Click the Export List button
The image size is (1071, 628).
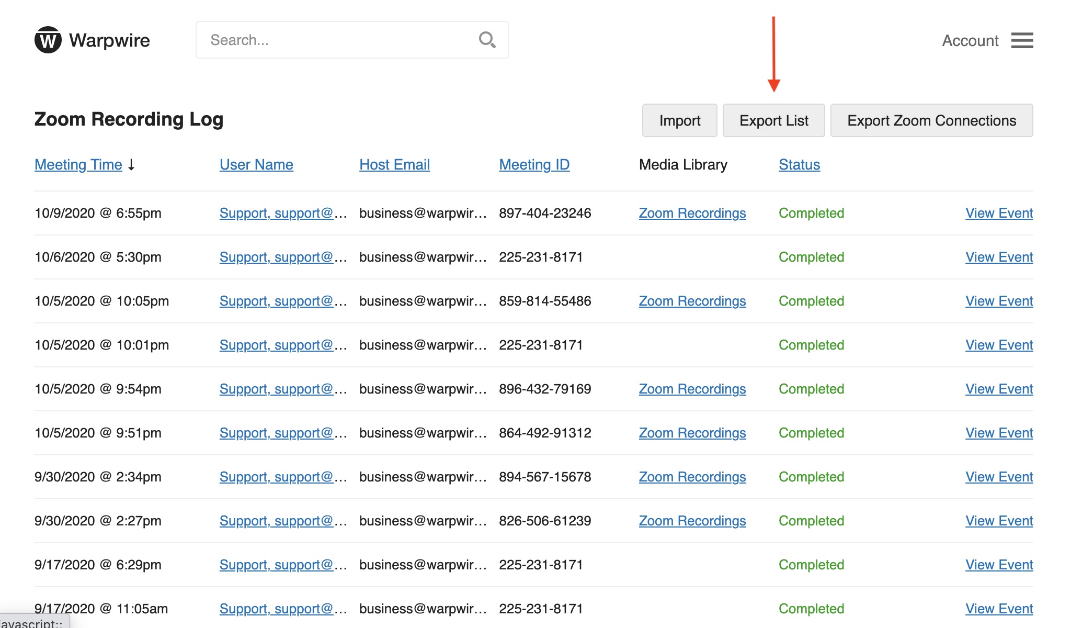point(774,120)
